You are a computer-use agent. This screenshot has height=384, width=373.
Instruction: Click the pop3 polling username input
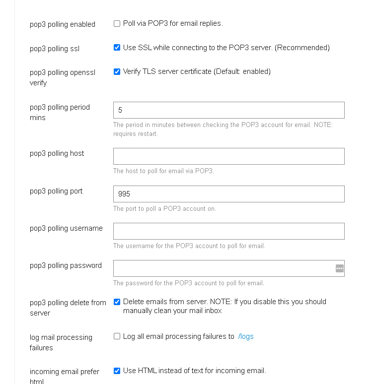click(229, 231)
